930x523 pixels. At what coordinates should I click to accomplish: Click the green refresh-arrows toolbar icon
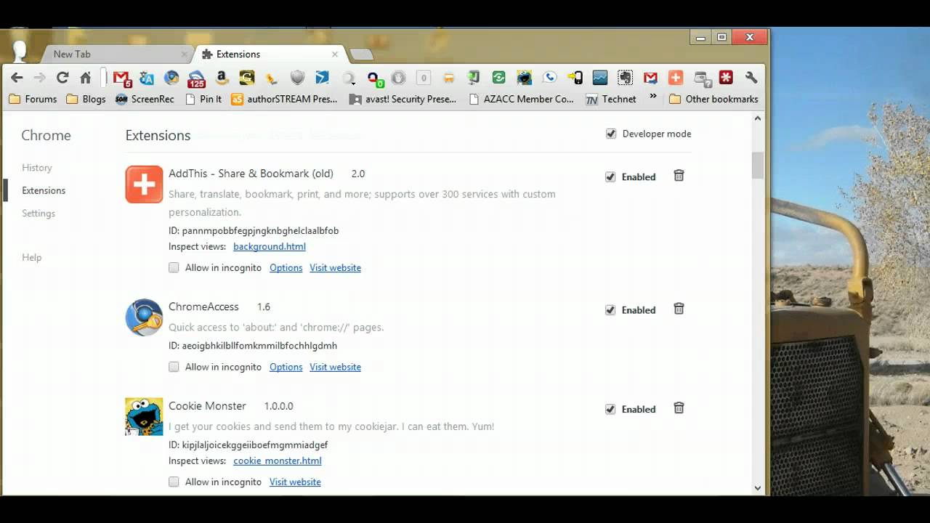(x=499, y=78)
